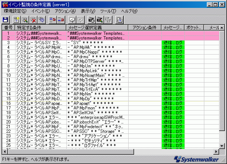Click the row move icon with hooked arrow

[x=61, y=20]
